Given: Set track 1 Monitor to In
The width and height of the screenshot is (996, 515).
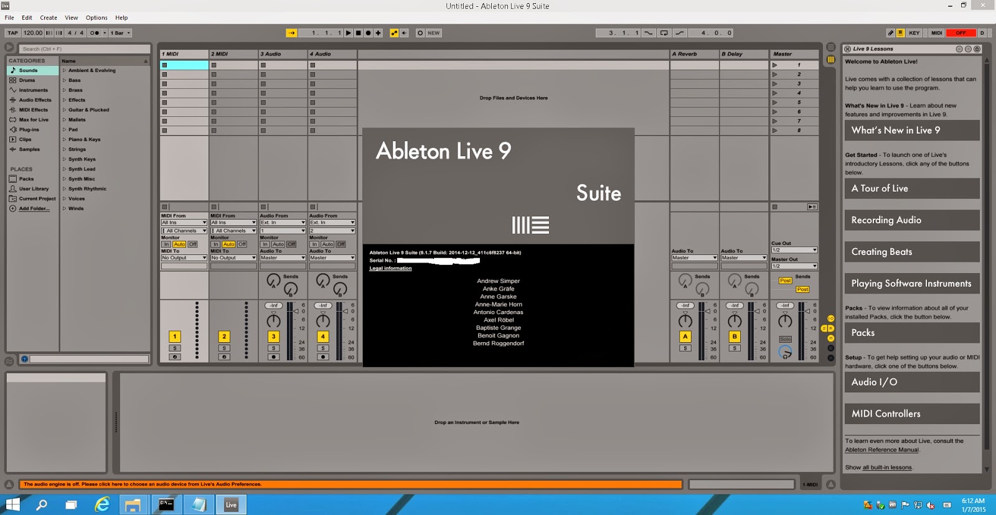Looking at the screenshot, I should 166,244.
